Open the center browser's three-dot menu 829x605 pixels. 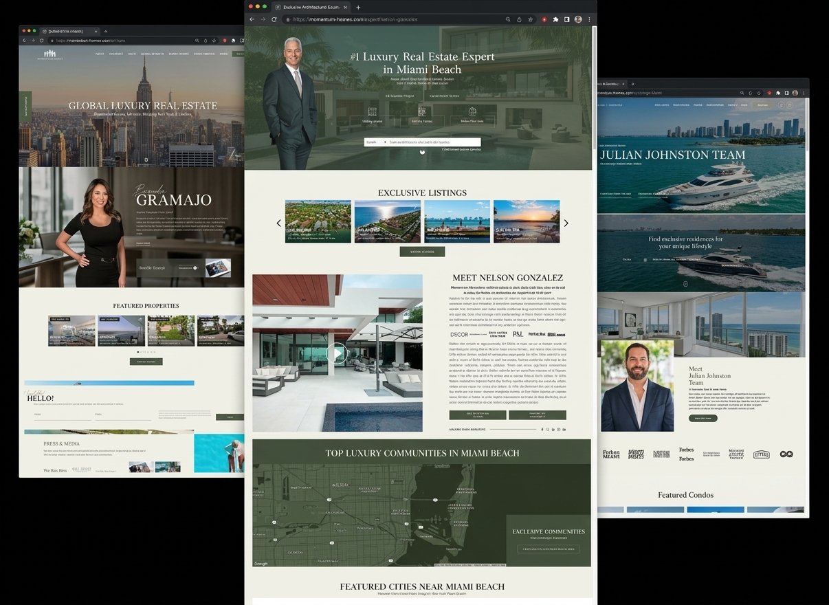tap(589, 19)
